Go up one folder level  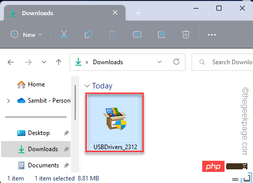point(58,62)
